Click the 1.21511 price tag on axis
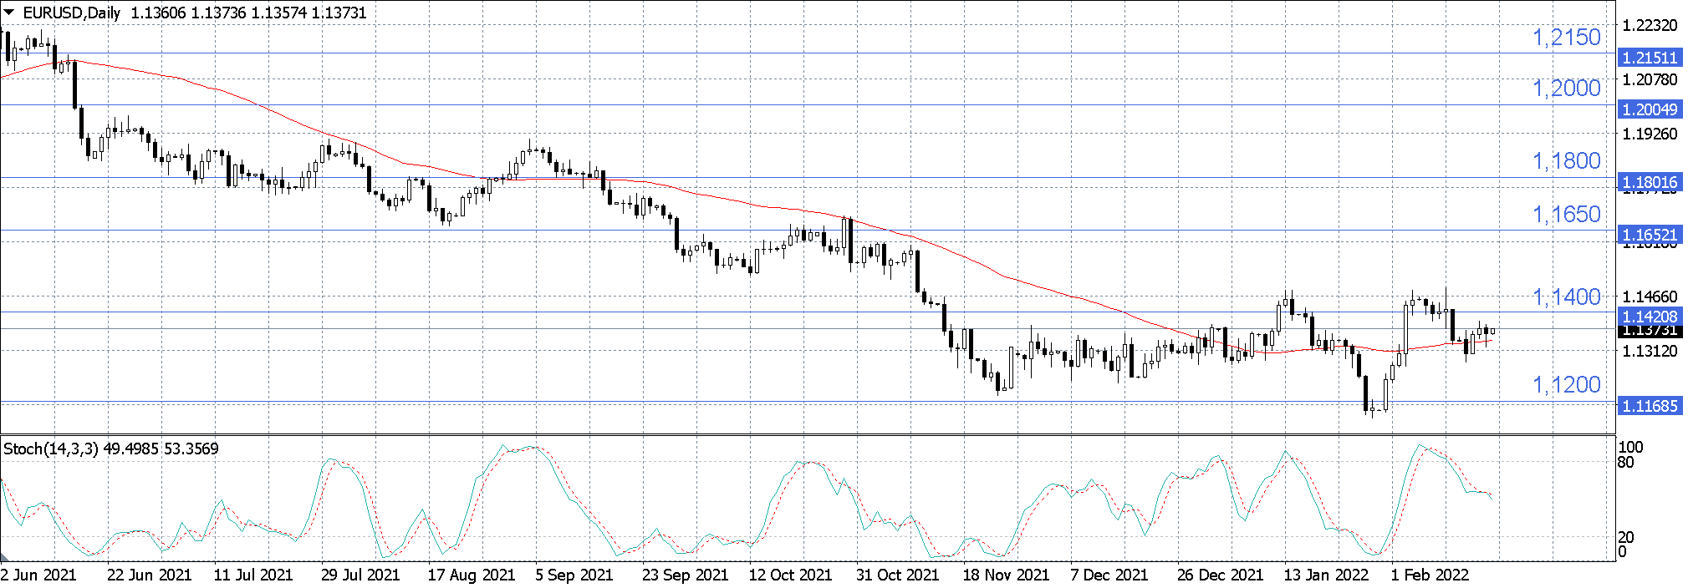Viewport: 1688px width, 588px height. pyautogui.click(x=1649, y=58)
